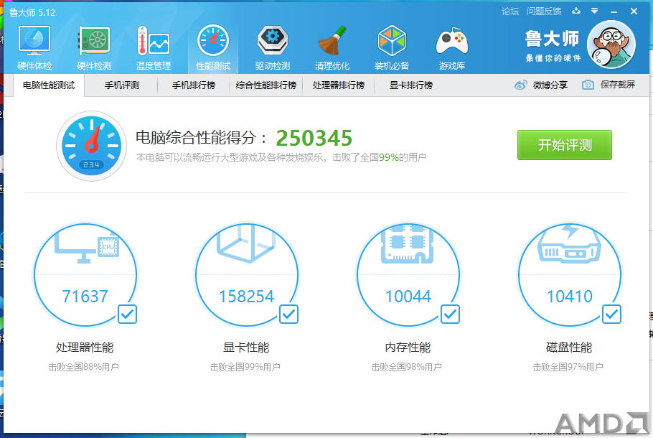This screenshot has height=438, width=653.
Task: Open the title bar dropdown menu arrow
Action: point(595,11)
